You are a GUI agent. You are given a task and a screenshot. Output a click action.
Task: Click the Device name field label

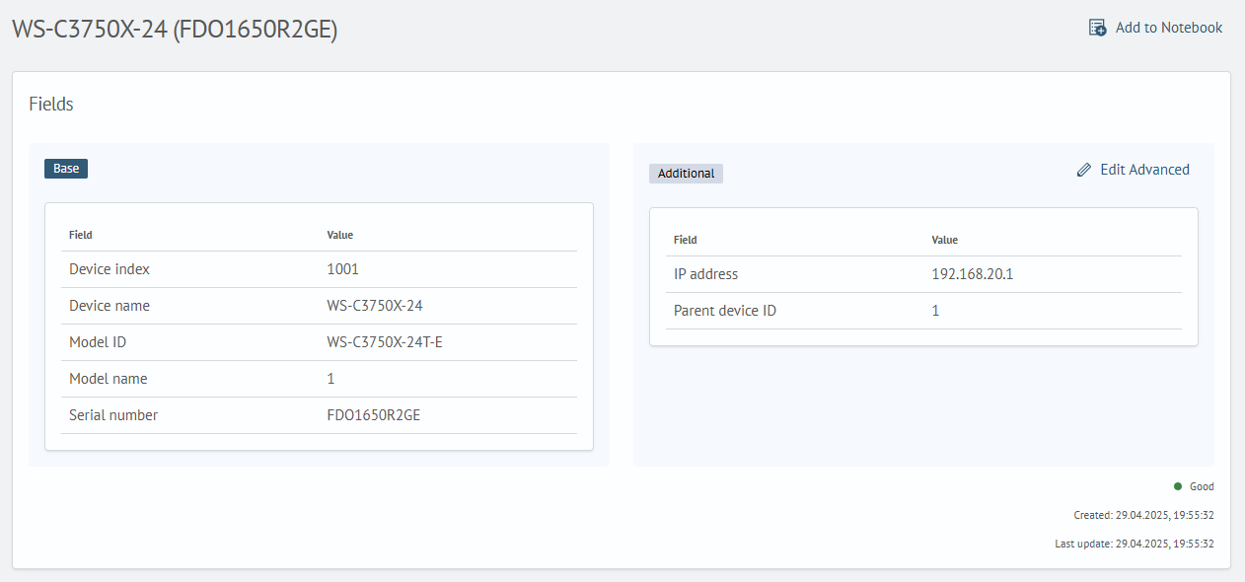tap(110, 306)
